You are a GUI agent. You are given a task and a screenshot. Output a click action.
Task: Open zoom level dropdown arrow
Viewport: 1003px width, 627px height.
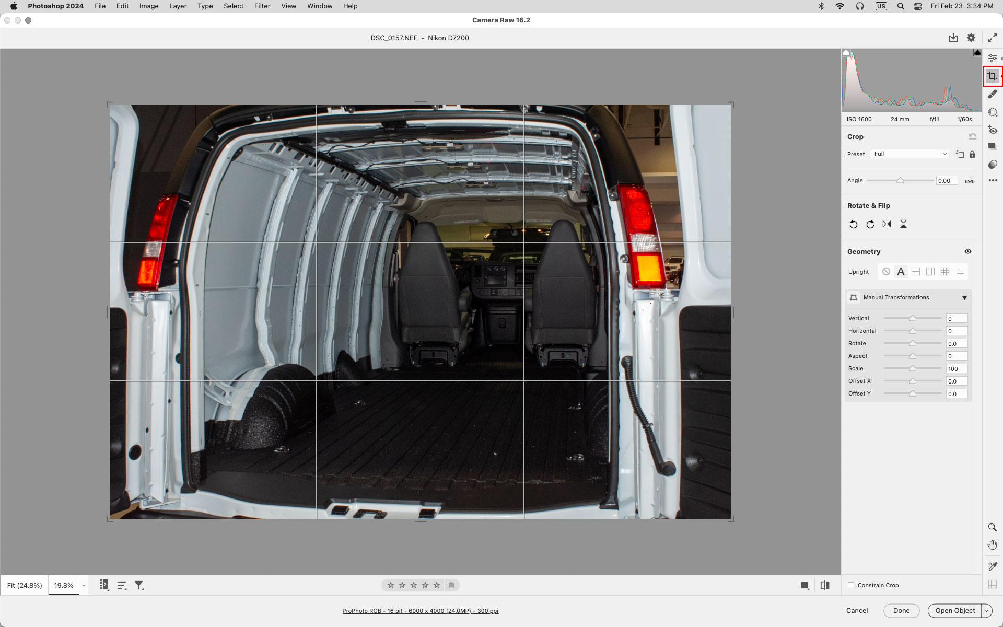point(84,585)
